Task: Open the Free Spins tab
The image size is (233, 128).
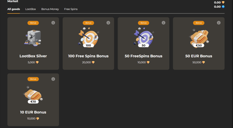Action: pos(71,9)
